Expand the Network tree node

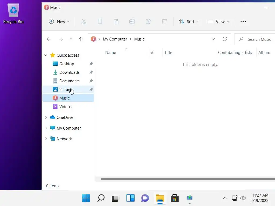pos(46,139)
